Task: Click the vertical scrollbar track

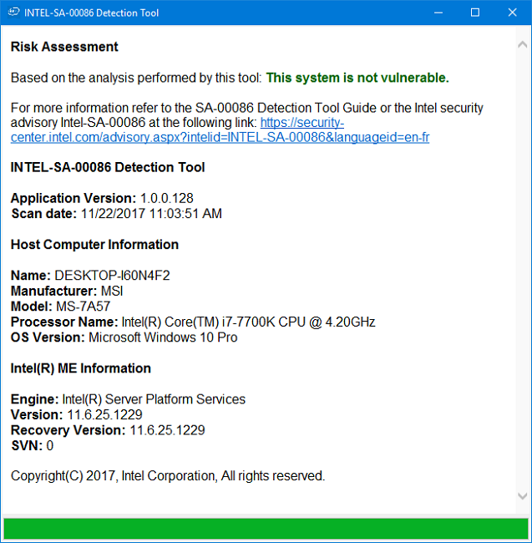Action: click(x=522, y=270)
